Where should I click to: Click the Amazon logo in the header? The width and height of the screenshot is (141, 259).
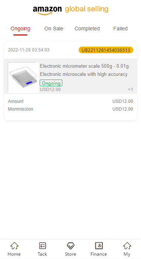click(x=47, y=10)
